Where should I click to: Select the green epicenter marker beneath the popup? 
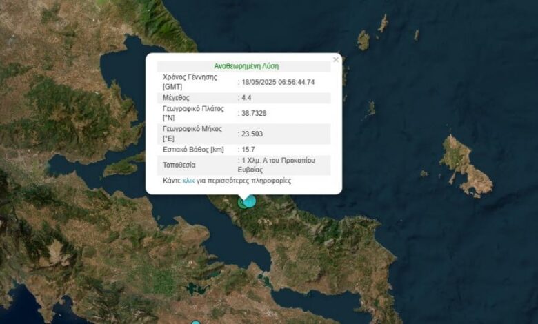pos(242,203)
